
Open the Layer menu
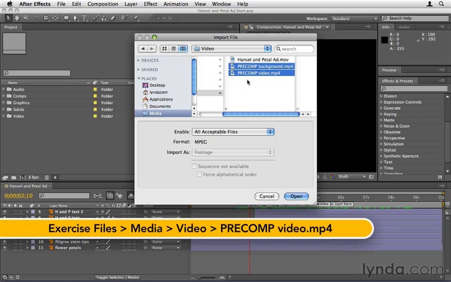point(131,4)
